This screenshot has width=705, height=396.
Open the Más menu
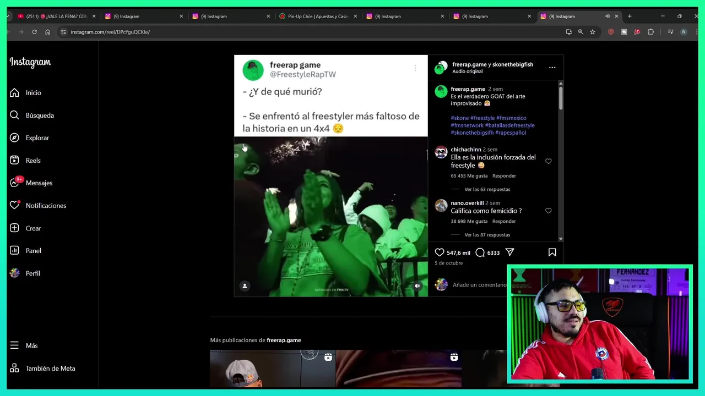point(24,346)
